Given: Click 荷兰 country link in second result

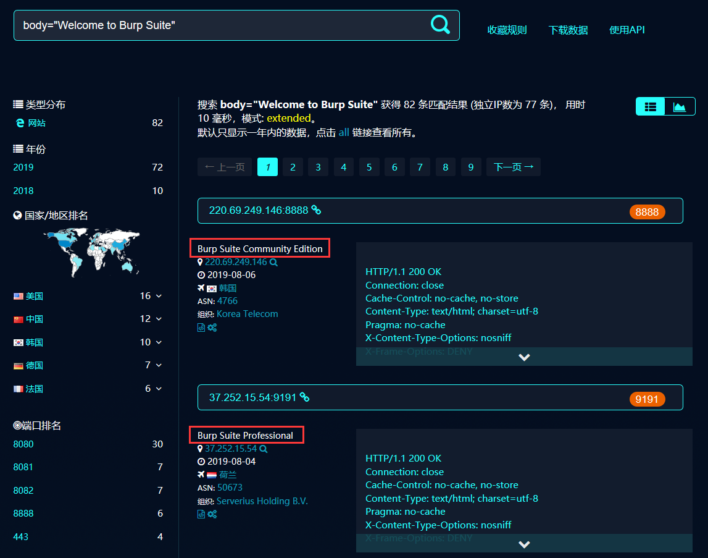Looking at the screenshot, I should click(228, 475).
